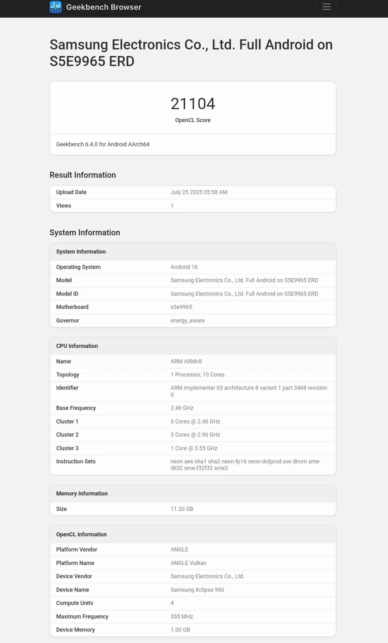The height and width of the screenshot is (643, 388).
Task: Click the CPU Information table header
Action: coord(77,346)
